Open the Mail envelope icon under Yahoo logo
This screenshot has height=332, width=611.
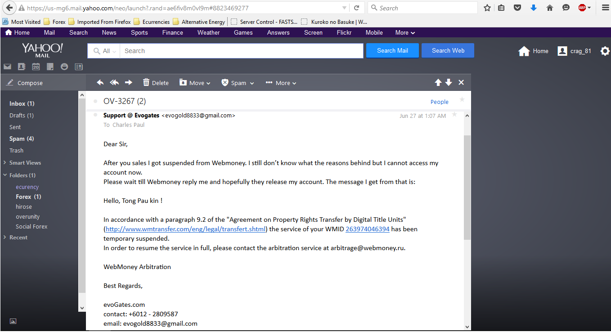click(7, 67)
